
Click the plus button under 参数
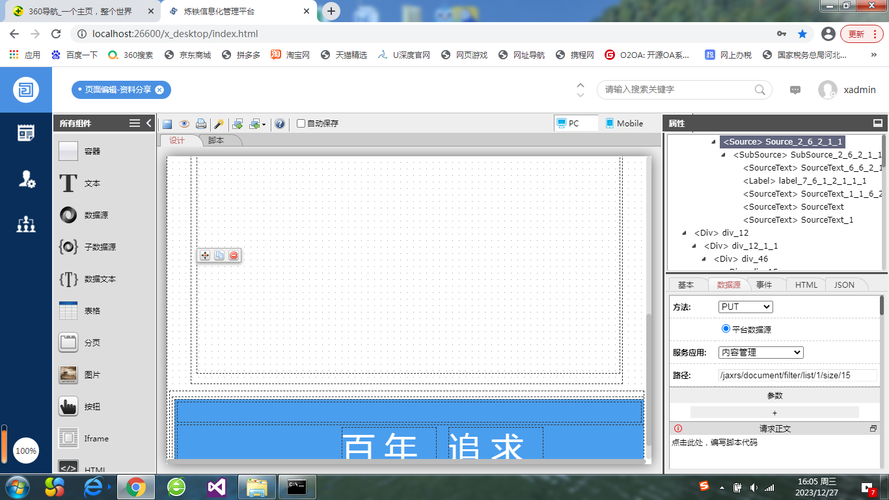coord(774,413)
